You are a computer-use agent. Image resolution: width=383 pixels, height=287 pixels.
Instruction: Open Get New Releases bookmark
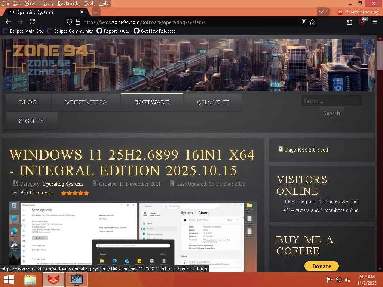click(154, 31)
